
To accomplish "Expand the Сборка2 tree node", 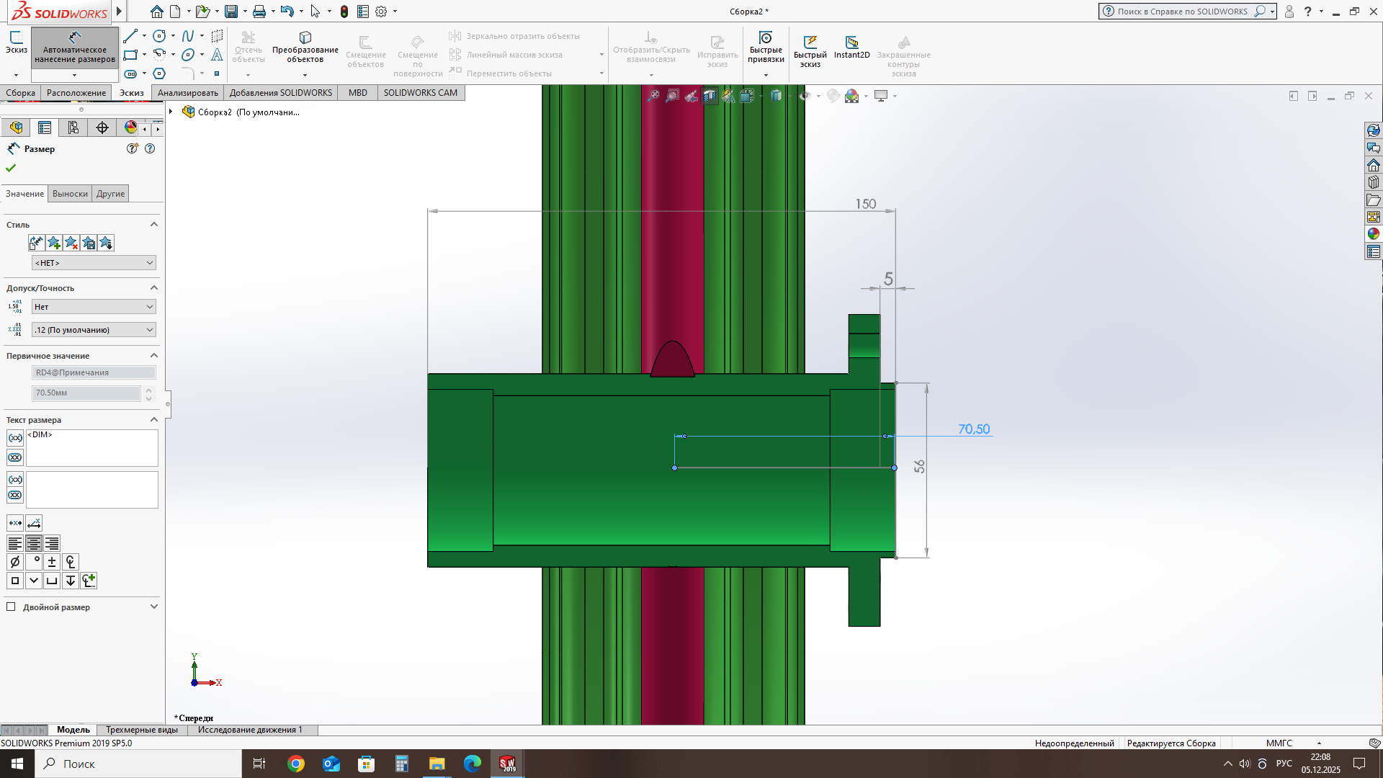I will click(171, 112).
